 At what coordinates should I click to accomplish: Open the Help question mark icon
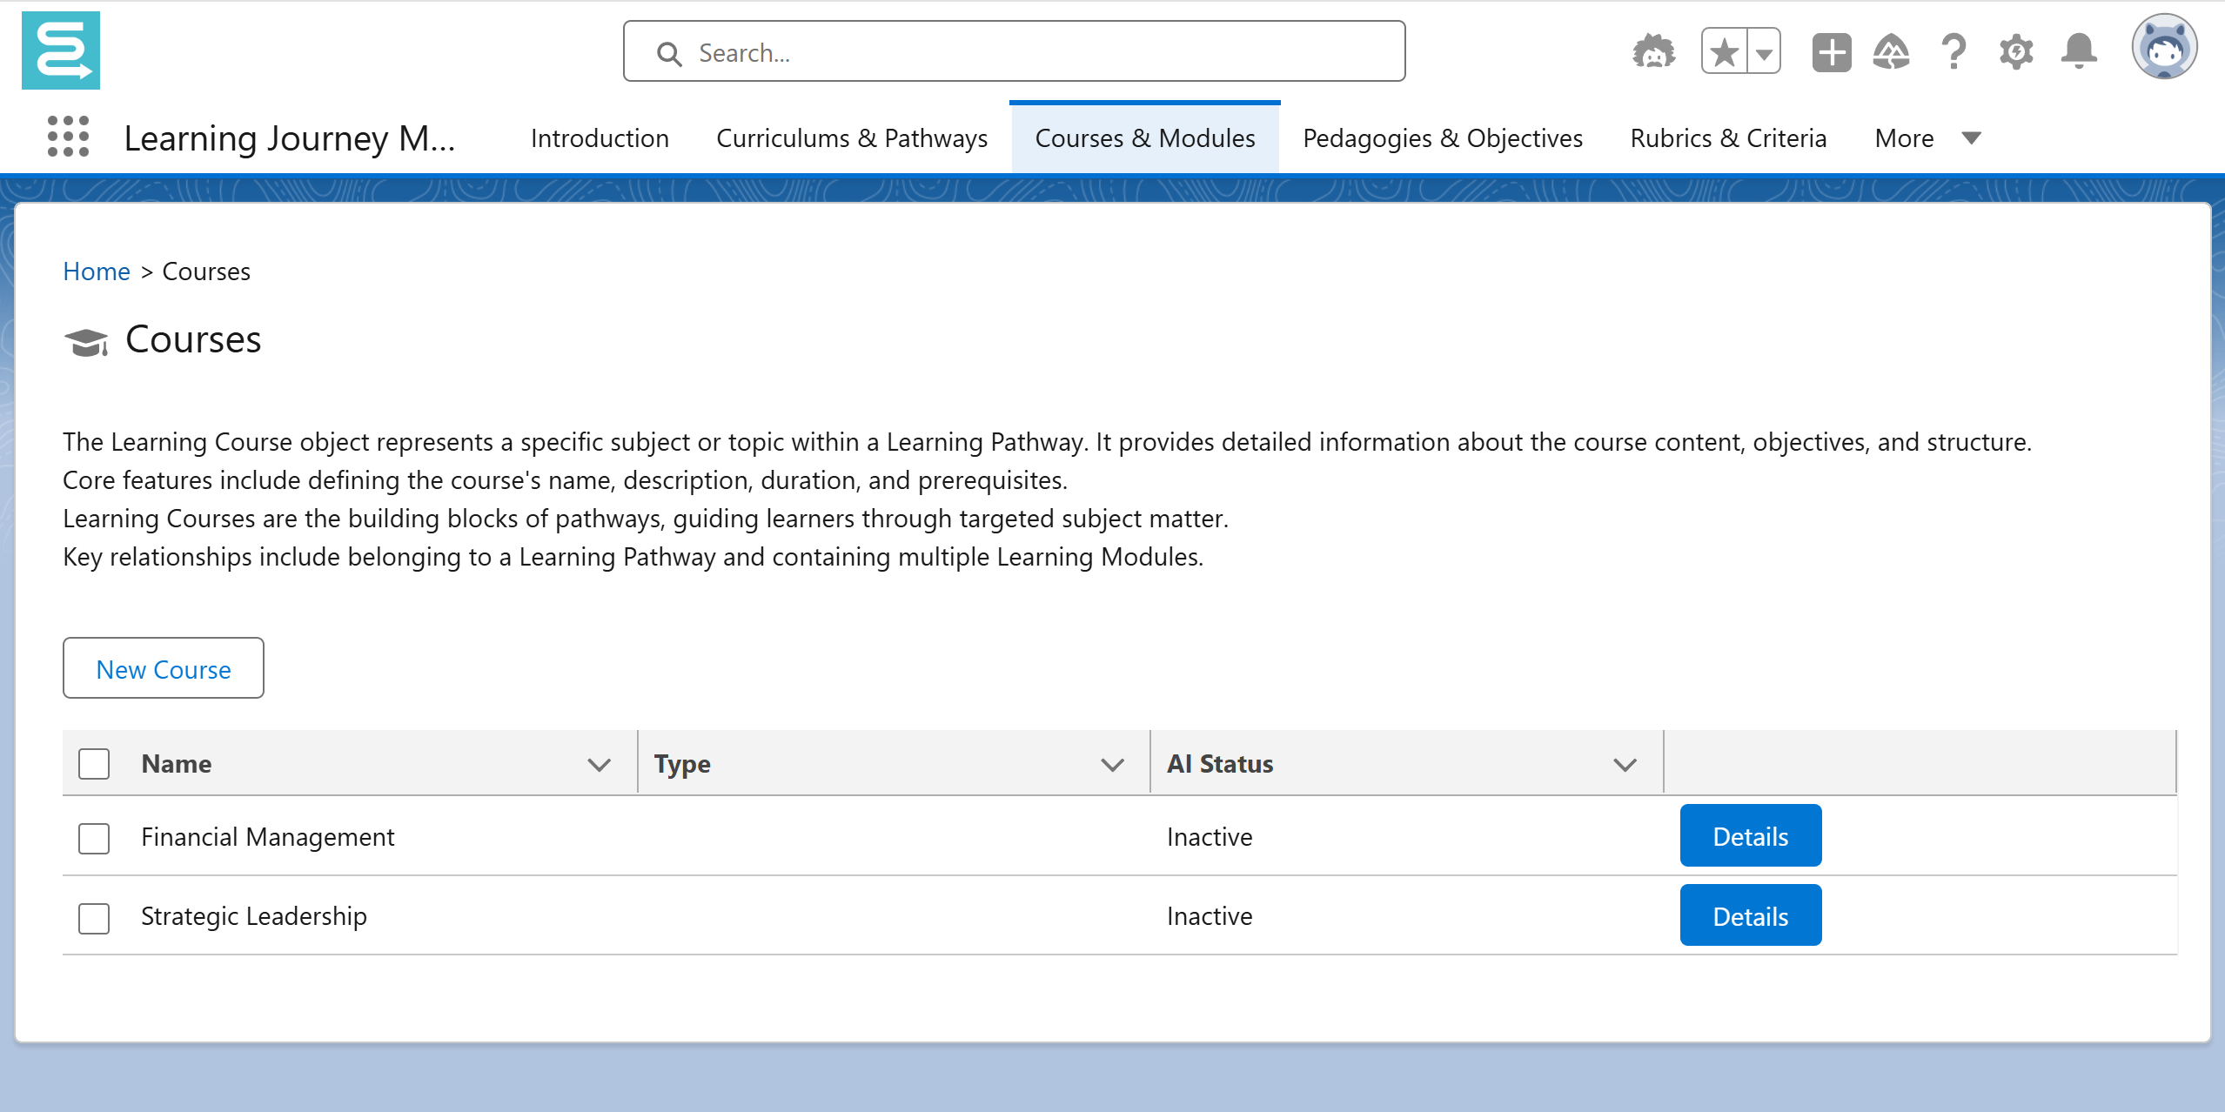tap(1954, 52)
